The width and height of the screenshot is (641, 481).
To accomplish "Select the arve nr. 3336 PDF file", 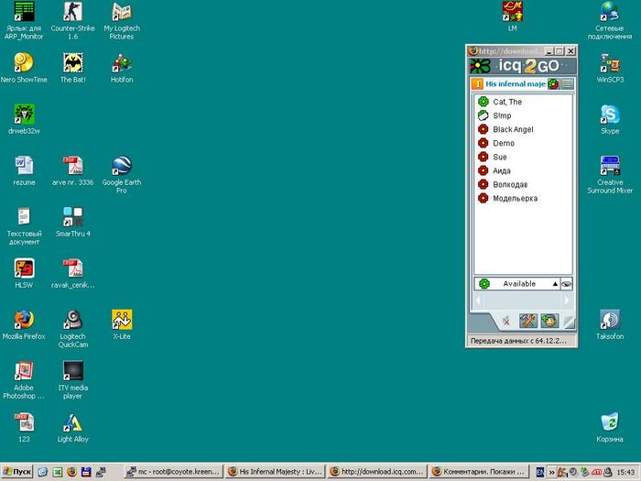I will [72, 166].
